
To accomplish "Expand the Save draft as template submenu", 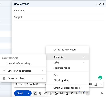I will click(x=23, y=71).
